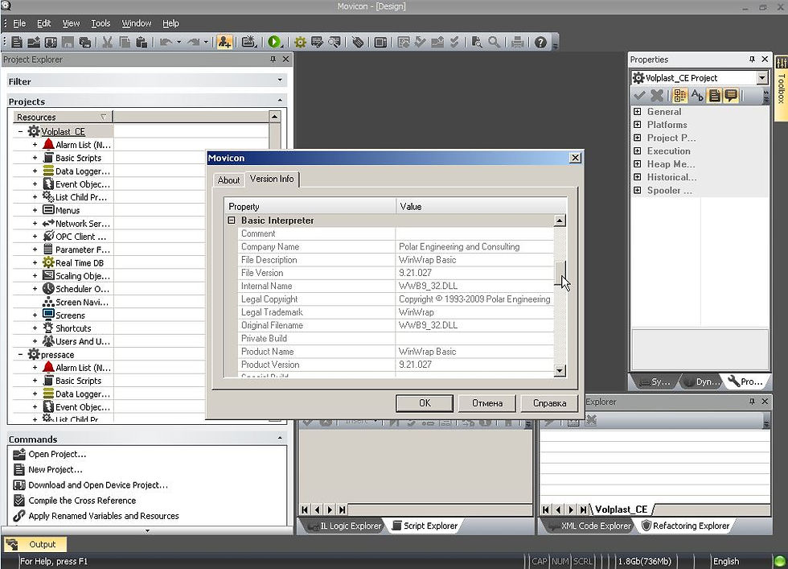Click the OK button

[x=425, y=403]
